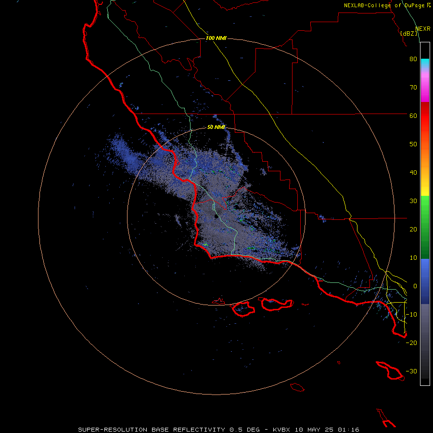Viewport: 433px width, 433px height.
Task: Click the blue band of the color bar
Action: pos(425,281)
